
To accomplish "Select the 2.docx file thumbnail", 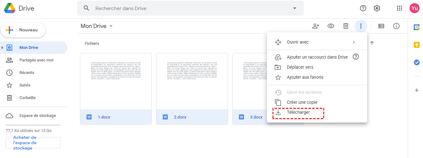I will coord(192,82).
